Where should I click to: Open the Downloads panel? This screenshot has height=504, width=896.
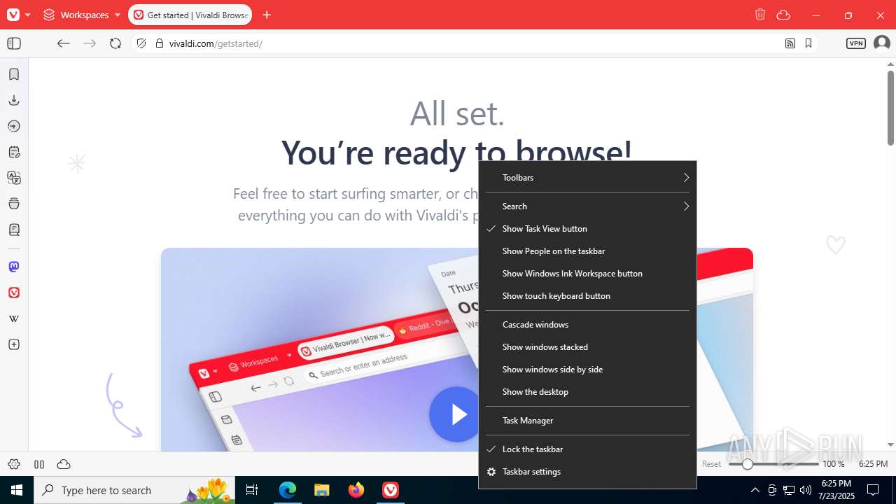pyautogui.click(x=14, y=100)
